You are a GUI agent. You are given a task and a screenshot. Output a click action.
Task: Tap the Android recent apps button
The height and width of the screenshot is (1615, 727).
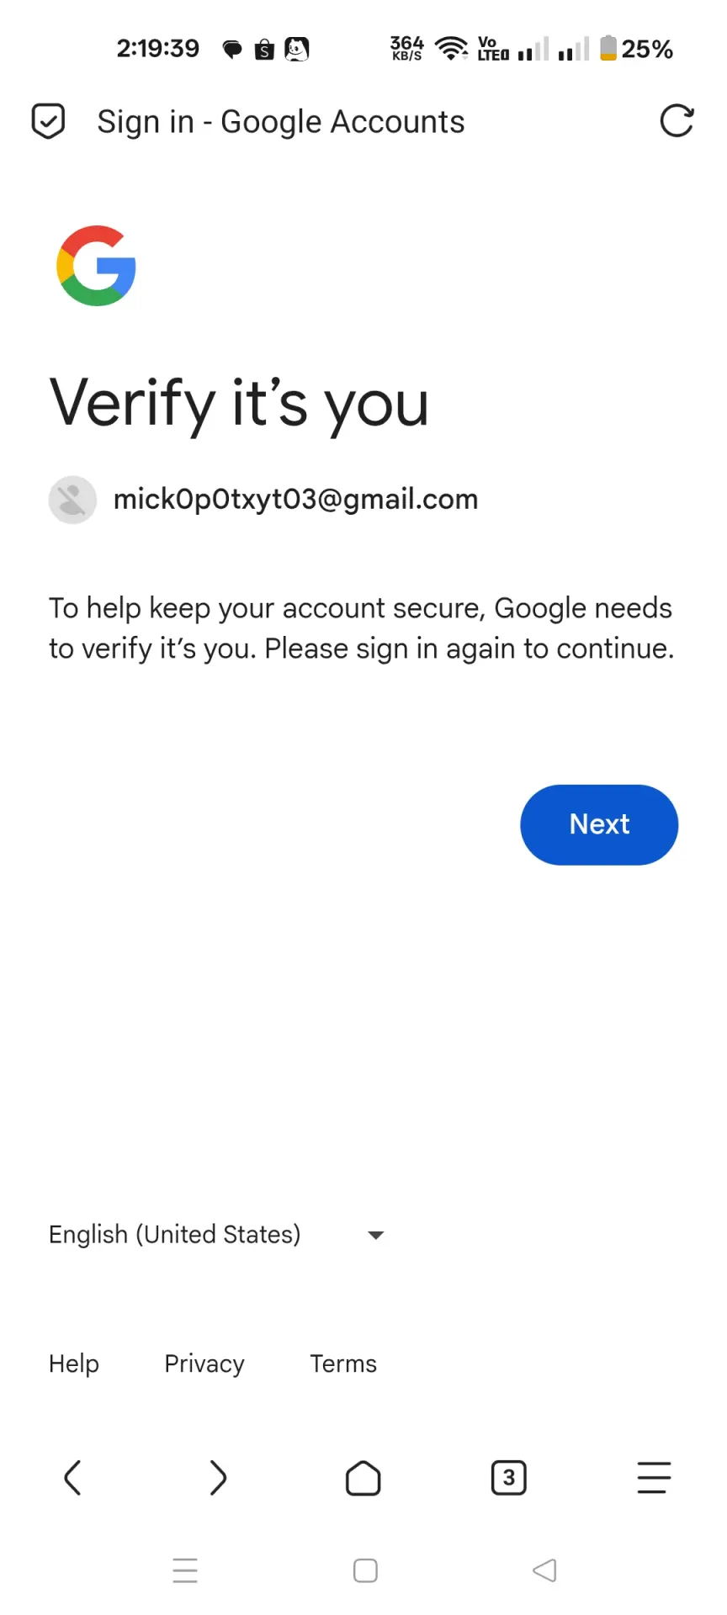point(185,1570)
